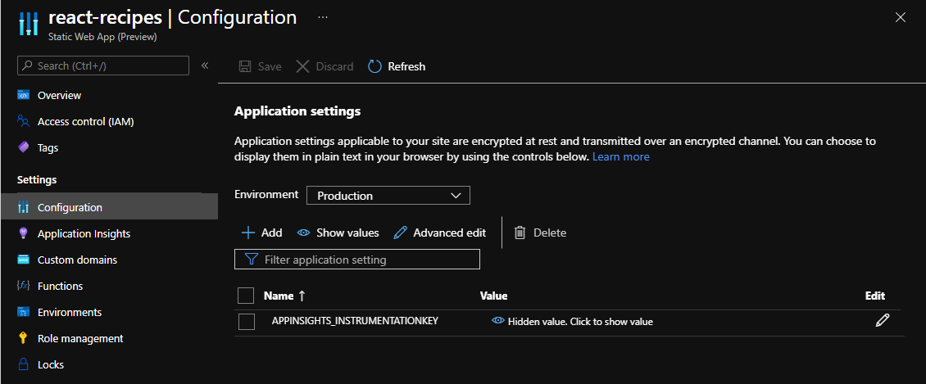
Task: Click the Discard toolbar label
Action: (x=334, y=66)
